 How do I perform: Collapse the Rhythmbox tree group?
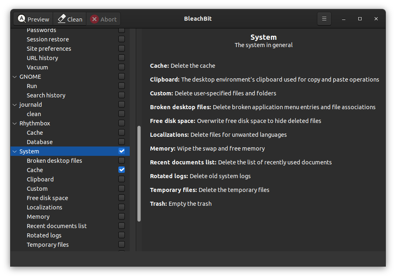pyautogui.click(x=15, y=123)
